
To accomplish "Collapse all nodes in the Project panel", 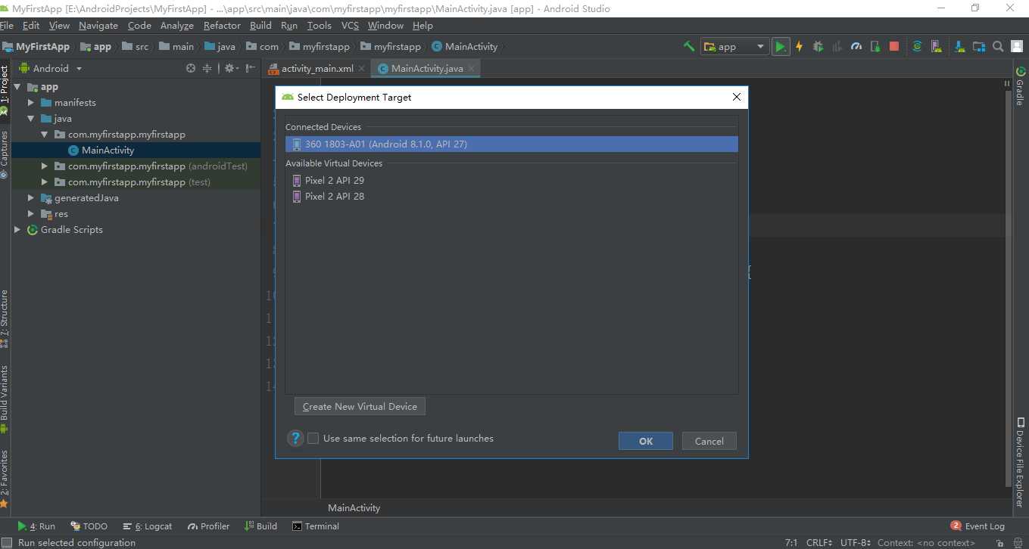I will [x=207, y=68].
